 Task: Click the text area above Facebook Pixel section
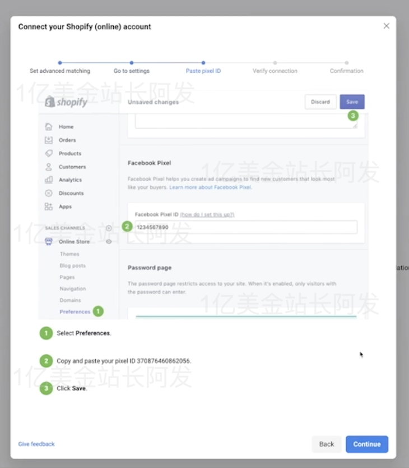coord(246,121)
